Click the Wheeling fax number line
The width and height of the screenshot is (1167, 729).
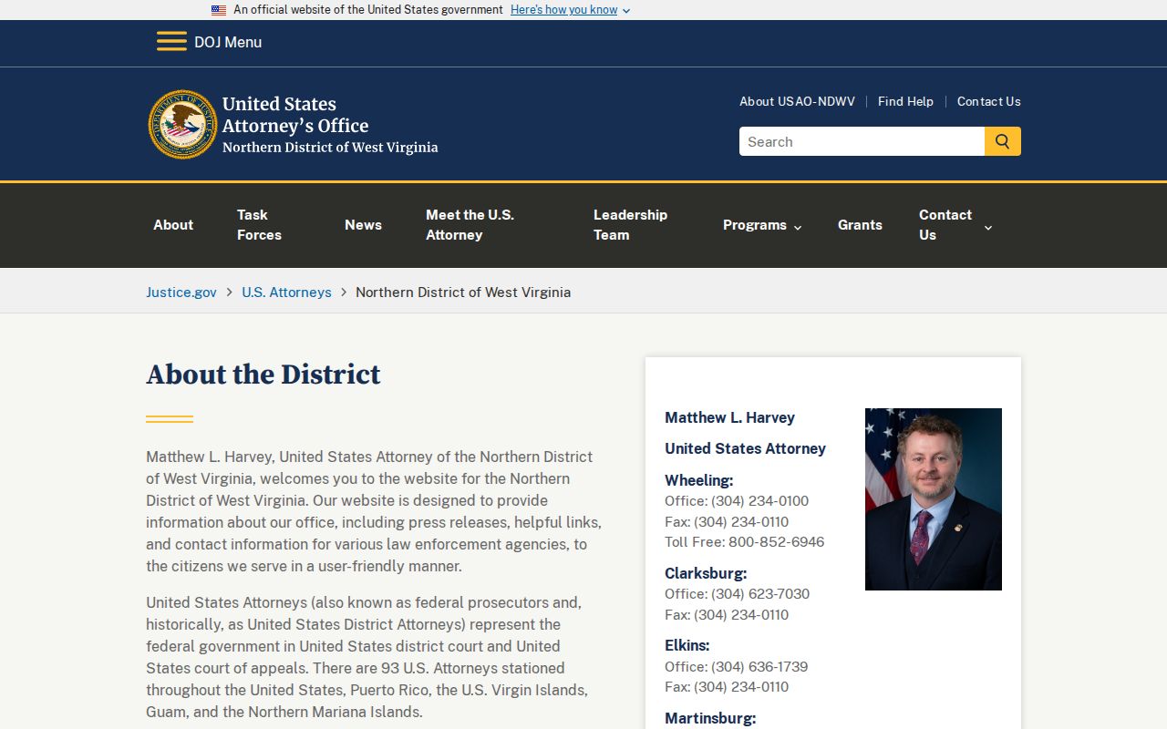727,522
